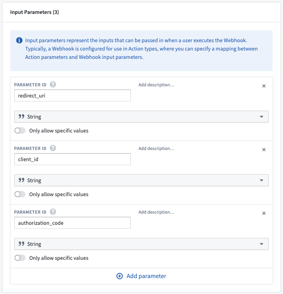Image resolution: width=283 pixels, height=294 pixels.
Task: Open the String type dropdown for authorization_code
Action: point(141,244)
